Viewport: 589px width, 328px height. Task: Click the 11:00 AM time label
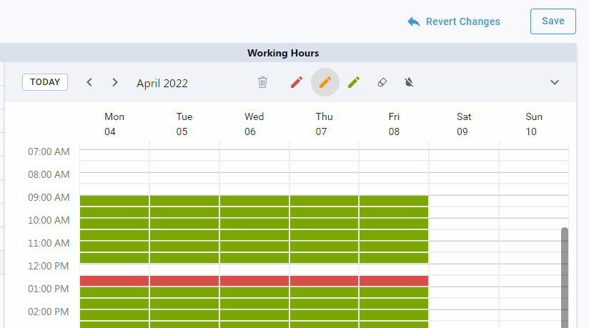tap(49, 244)
